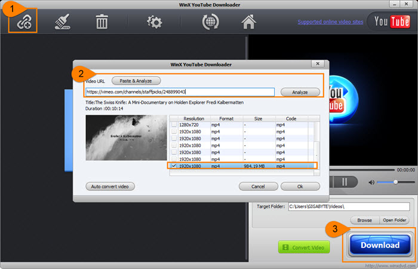Sort by the Resolution column header
Screen dimensions: 418x269
(x=194, y=118)
